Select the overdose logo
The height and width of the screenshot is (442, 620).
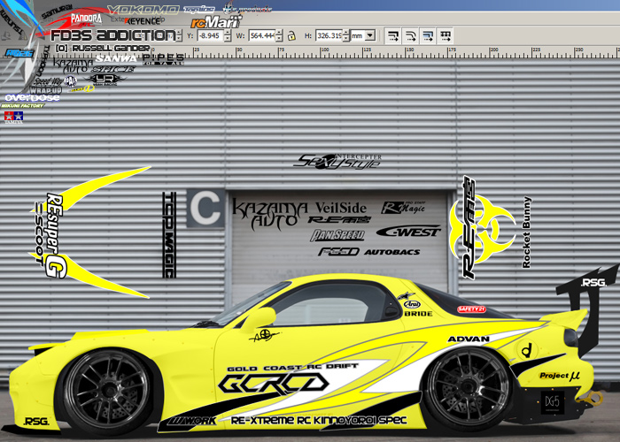pyautogui.click(x=33, y=97)
